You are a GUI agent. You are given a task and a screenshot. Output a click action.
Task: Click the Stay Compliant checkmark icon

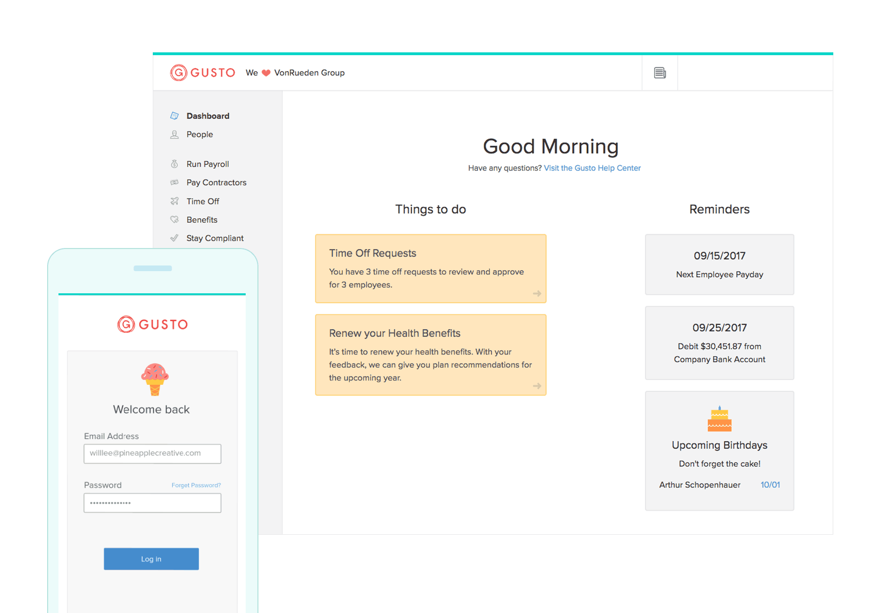tap(174, 238)
